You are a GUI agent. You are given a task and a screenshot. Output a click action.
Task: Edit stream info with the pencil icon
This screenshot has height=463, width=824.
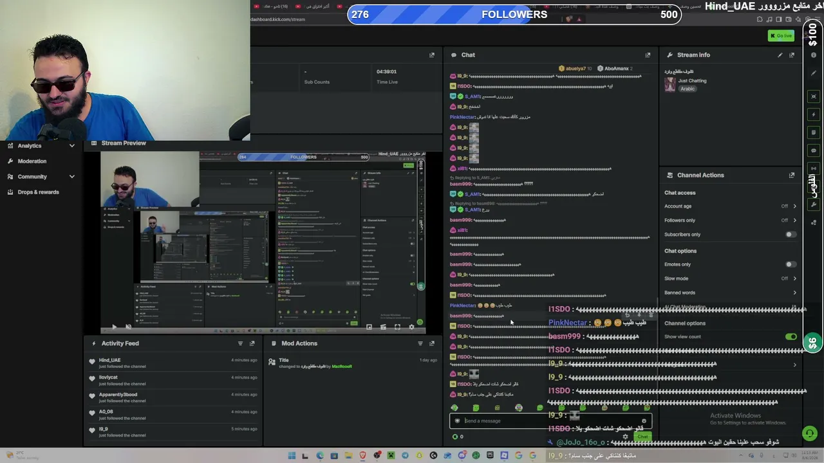[x=780, y=55]
